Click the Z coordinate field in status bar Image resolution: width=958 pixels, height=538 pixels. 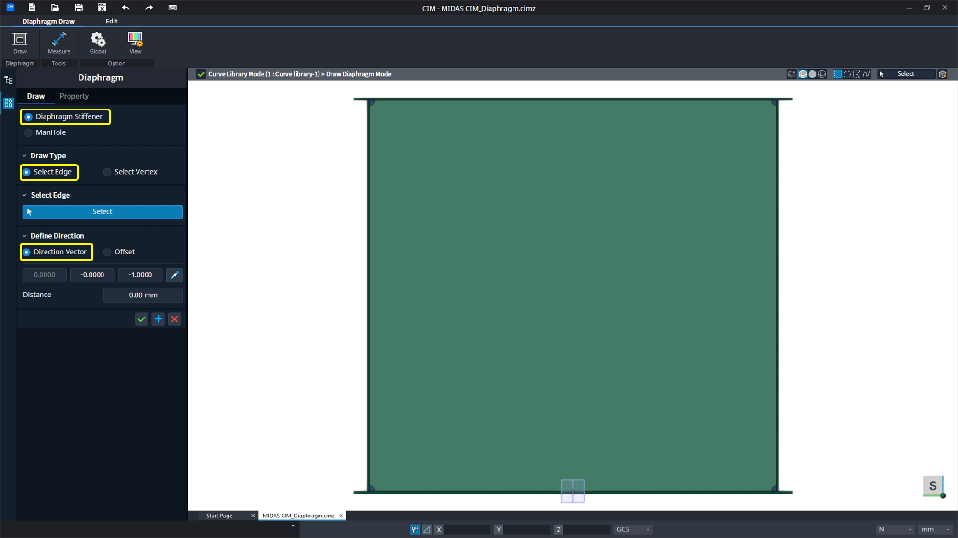click(587, 529)
